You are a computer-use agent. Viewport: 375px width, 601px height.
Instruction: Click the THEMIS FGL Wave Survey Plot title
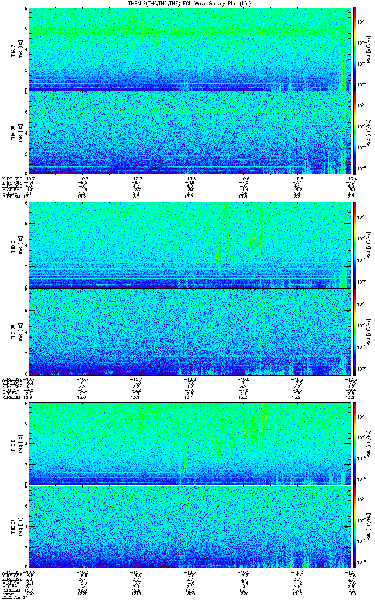tap(189, 3)
